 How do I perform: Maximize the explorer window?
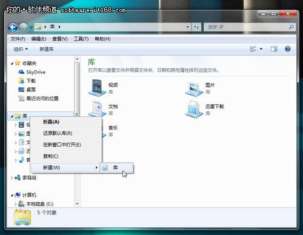[x=273, y=14]
